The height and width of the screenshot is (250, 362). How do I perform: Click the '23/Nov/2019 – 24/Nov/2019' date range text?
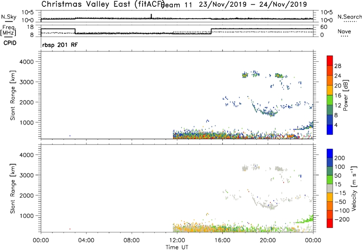coord(253,5)
